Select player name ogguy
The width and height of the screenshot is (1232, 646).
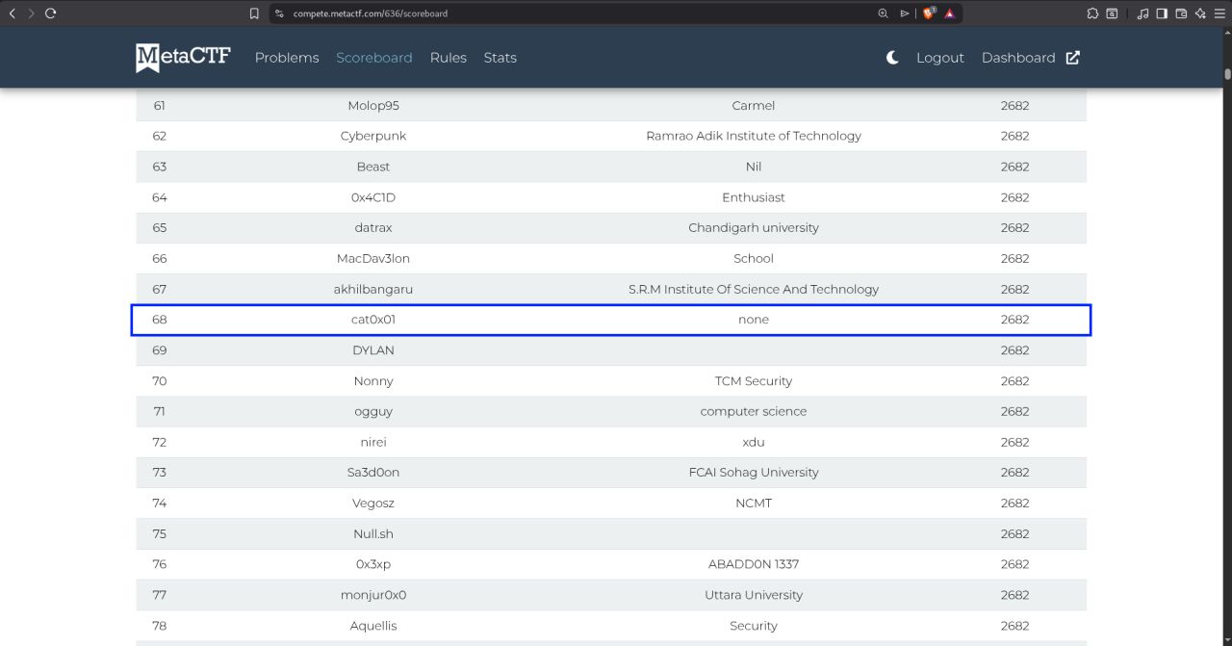373,411
